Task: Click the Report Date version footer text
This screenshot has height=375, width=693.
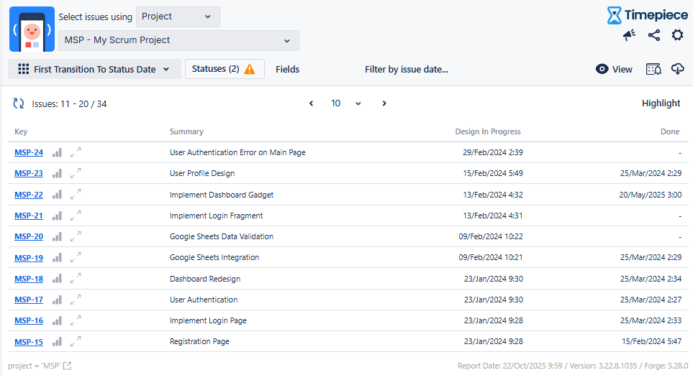Action: click(x=573, y=366)
